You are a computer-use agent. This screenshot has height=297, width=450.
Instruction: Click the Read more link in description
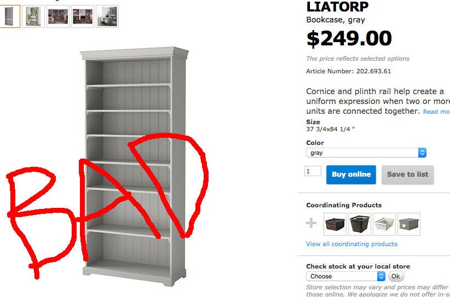[436, 112]
